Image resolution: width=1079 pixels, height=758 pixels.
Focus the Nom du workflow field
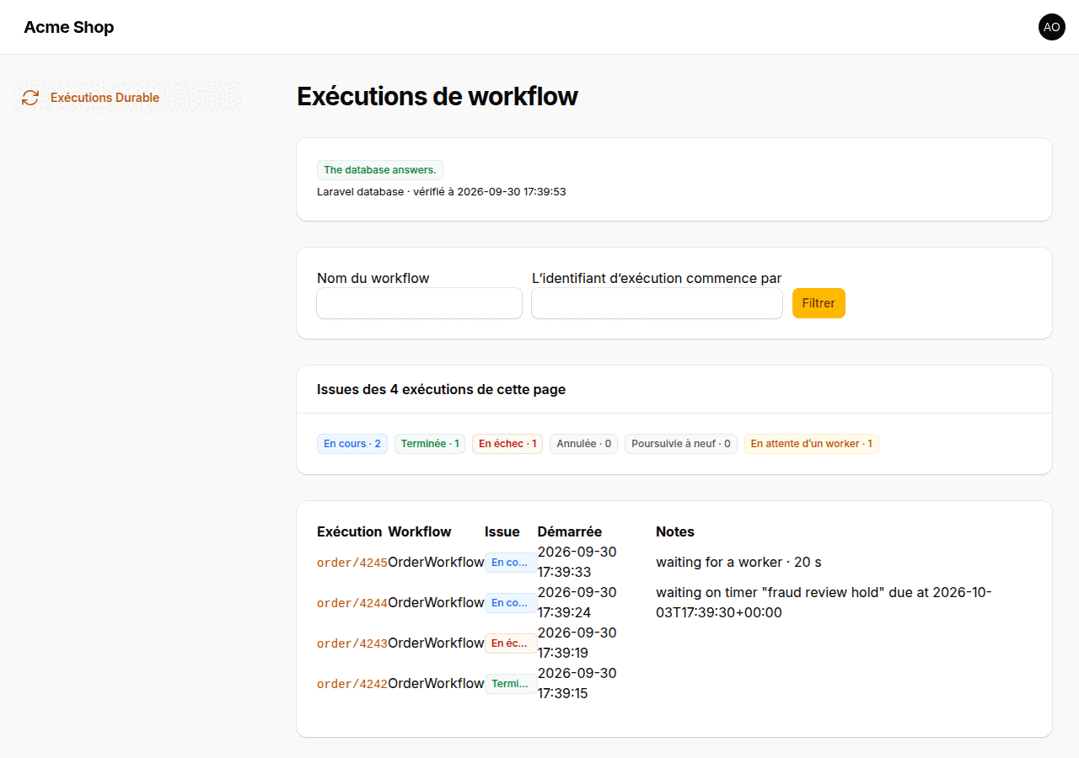tap(420, 303)
